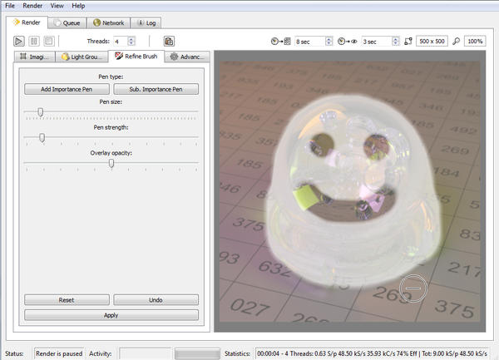The width and height of the screenshot is (499, 360).
Task: Click the 500 x 500 resolution field
Action: click(432, 41)
